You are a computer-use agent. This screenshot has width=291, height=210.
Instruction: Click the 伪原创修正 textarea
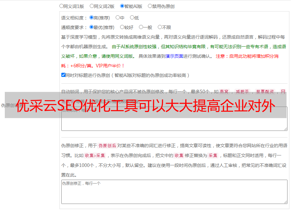(x=174, y=192)
